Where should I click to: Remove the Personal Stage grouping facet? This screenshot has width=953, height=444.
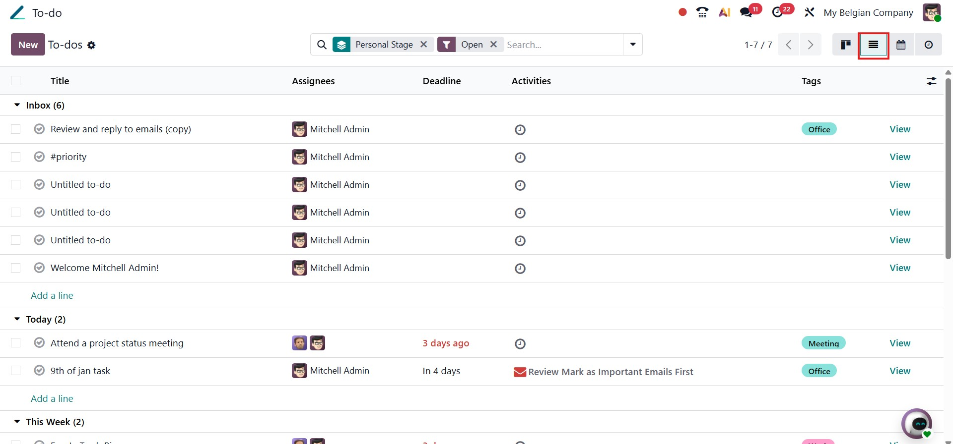423,44
